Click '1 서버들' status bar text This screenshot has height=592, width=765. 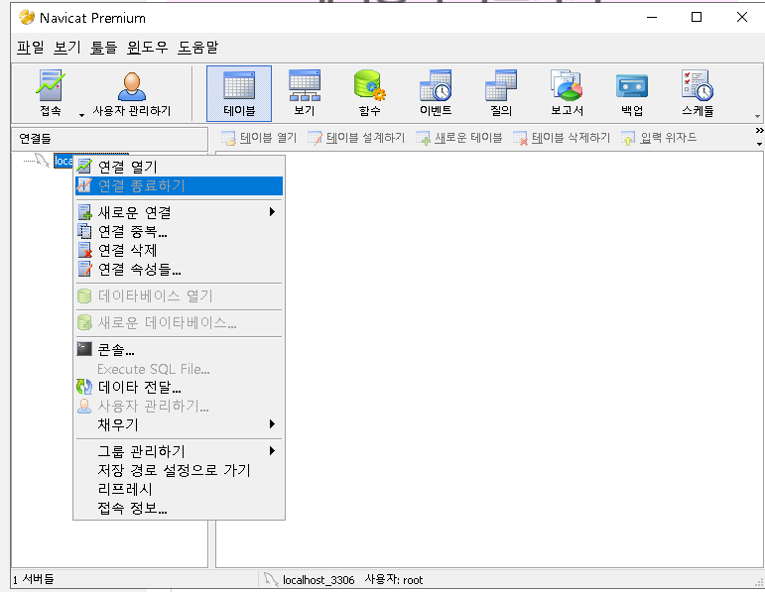(33, 579)
